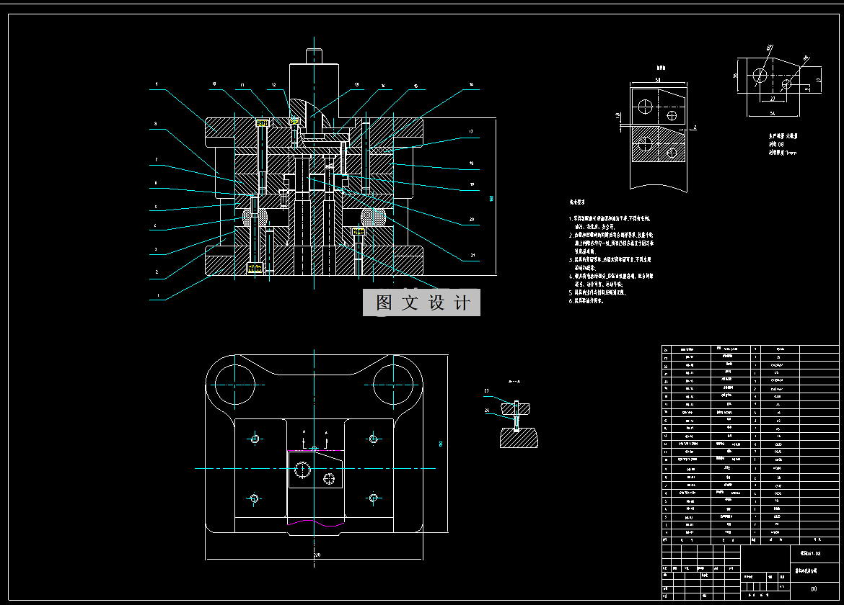Select technical requirement line 6
The width and height of the screenshot is (844, 605).
click(586, 301)
